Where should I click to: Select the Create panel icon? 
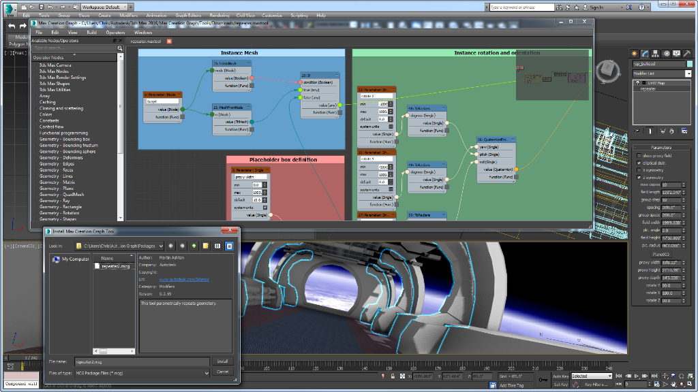coord(634,53)
